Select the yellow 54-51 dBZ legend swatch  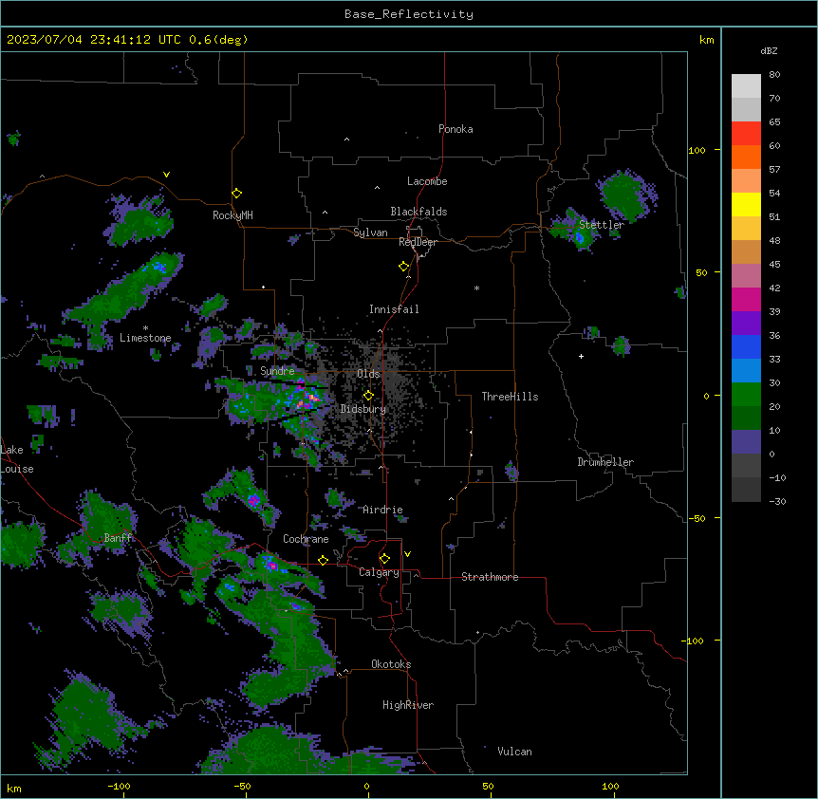(x=746, y=204)
